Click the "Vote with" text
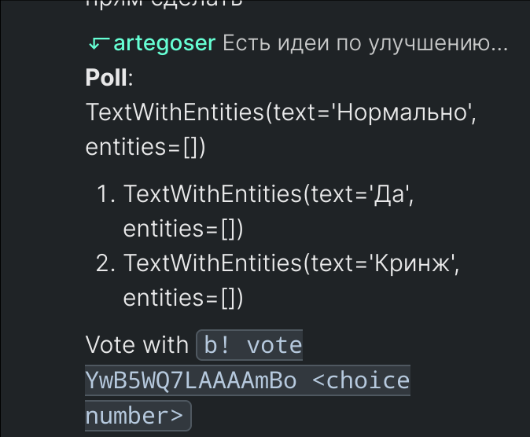 (137, 345)
